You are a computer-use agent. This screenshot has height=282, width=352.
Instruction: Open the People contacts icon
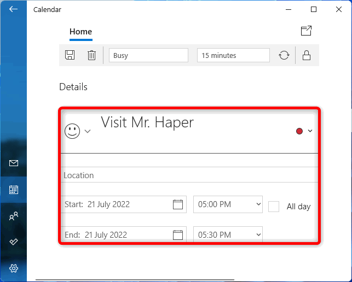[14, 216]
